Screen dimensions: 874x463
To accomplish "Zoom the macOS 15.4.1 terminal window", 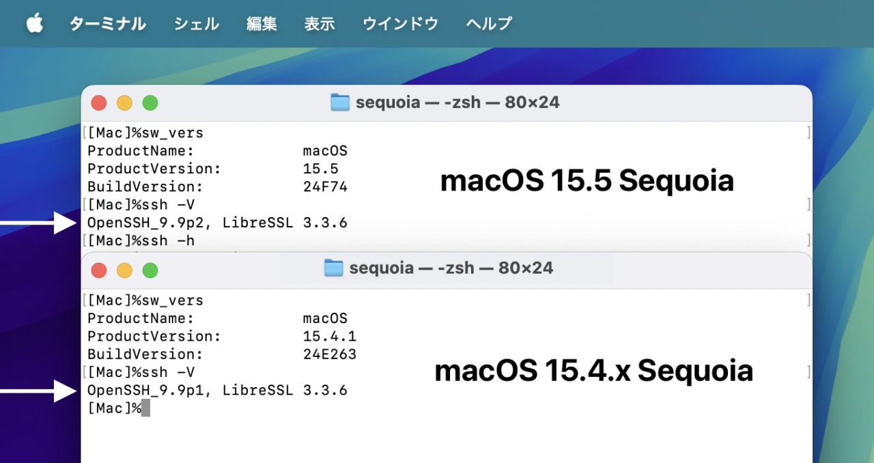I will pyautogui.click(x=150, y=270).
